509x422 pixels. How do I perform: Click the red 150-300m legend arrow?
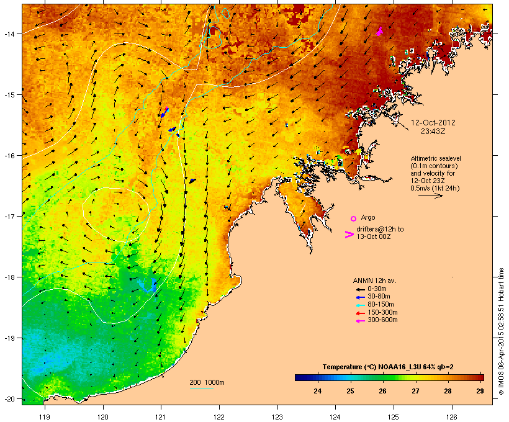(x=360, y=313)
